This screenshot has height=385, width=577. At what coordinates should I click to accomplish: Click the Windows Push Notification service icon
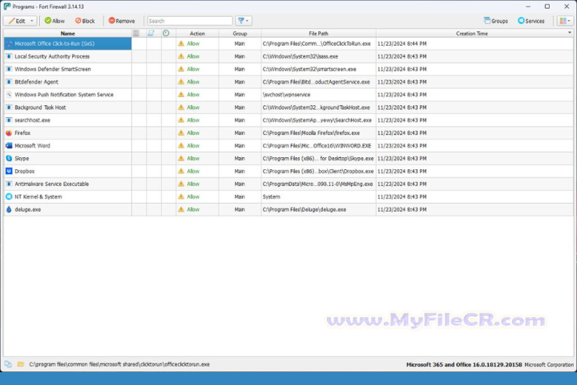click(x=9, y=95)
